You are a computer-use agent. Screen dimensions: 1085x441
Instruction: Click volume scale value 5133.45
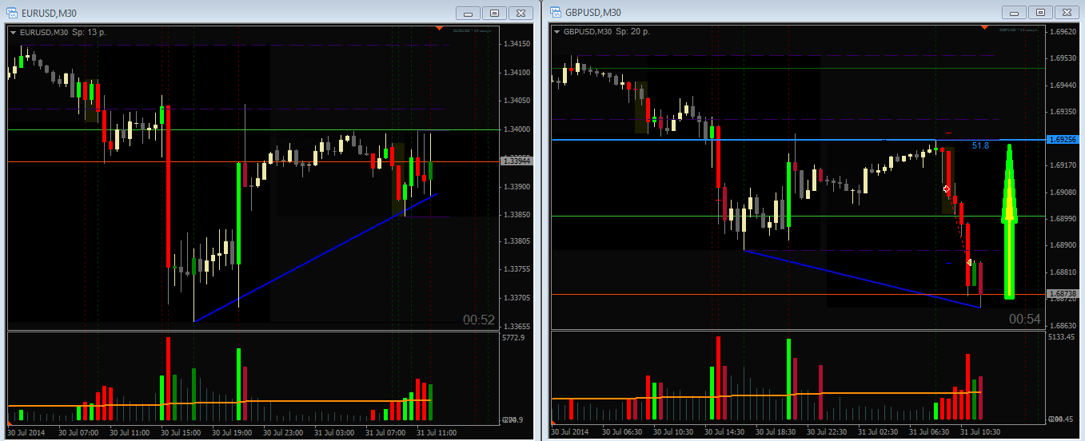pos(1061,338)
